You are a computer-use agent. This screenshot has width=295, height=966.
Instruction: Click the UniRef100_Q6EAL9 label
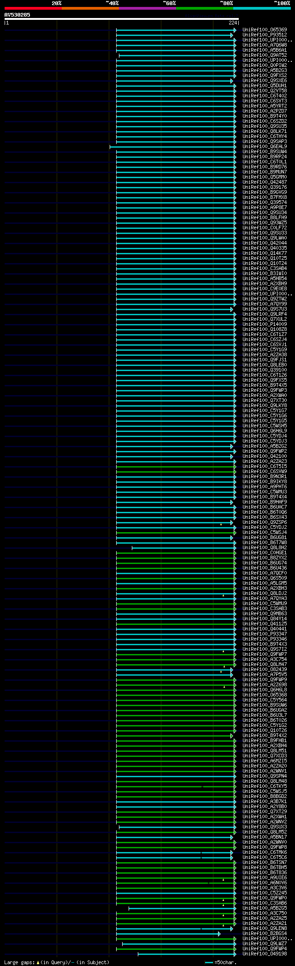coord(265,147)
